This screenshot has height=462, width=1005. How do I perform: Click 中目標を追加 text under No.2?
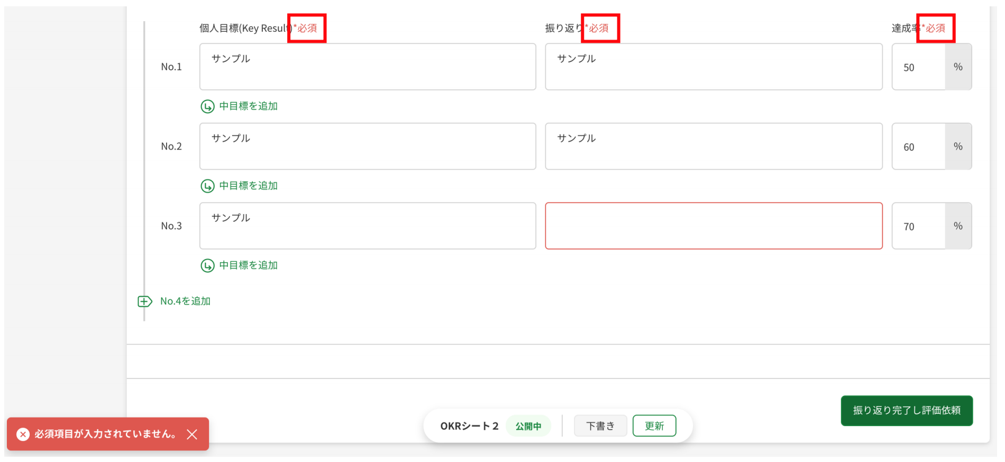pyautogui.click(x=248, y=186)
